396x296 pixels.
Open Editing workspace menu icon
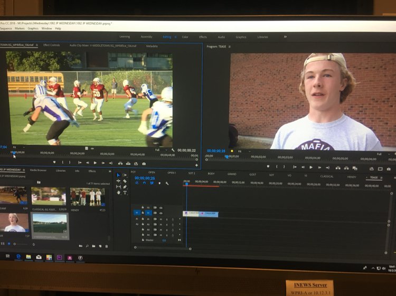coord(175,37)
